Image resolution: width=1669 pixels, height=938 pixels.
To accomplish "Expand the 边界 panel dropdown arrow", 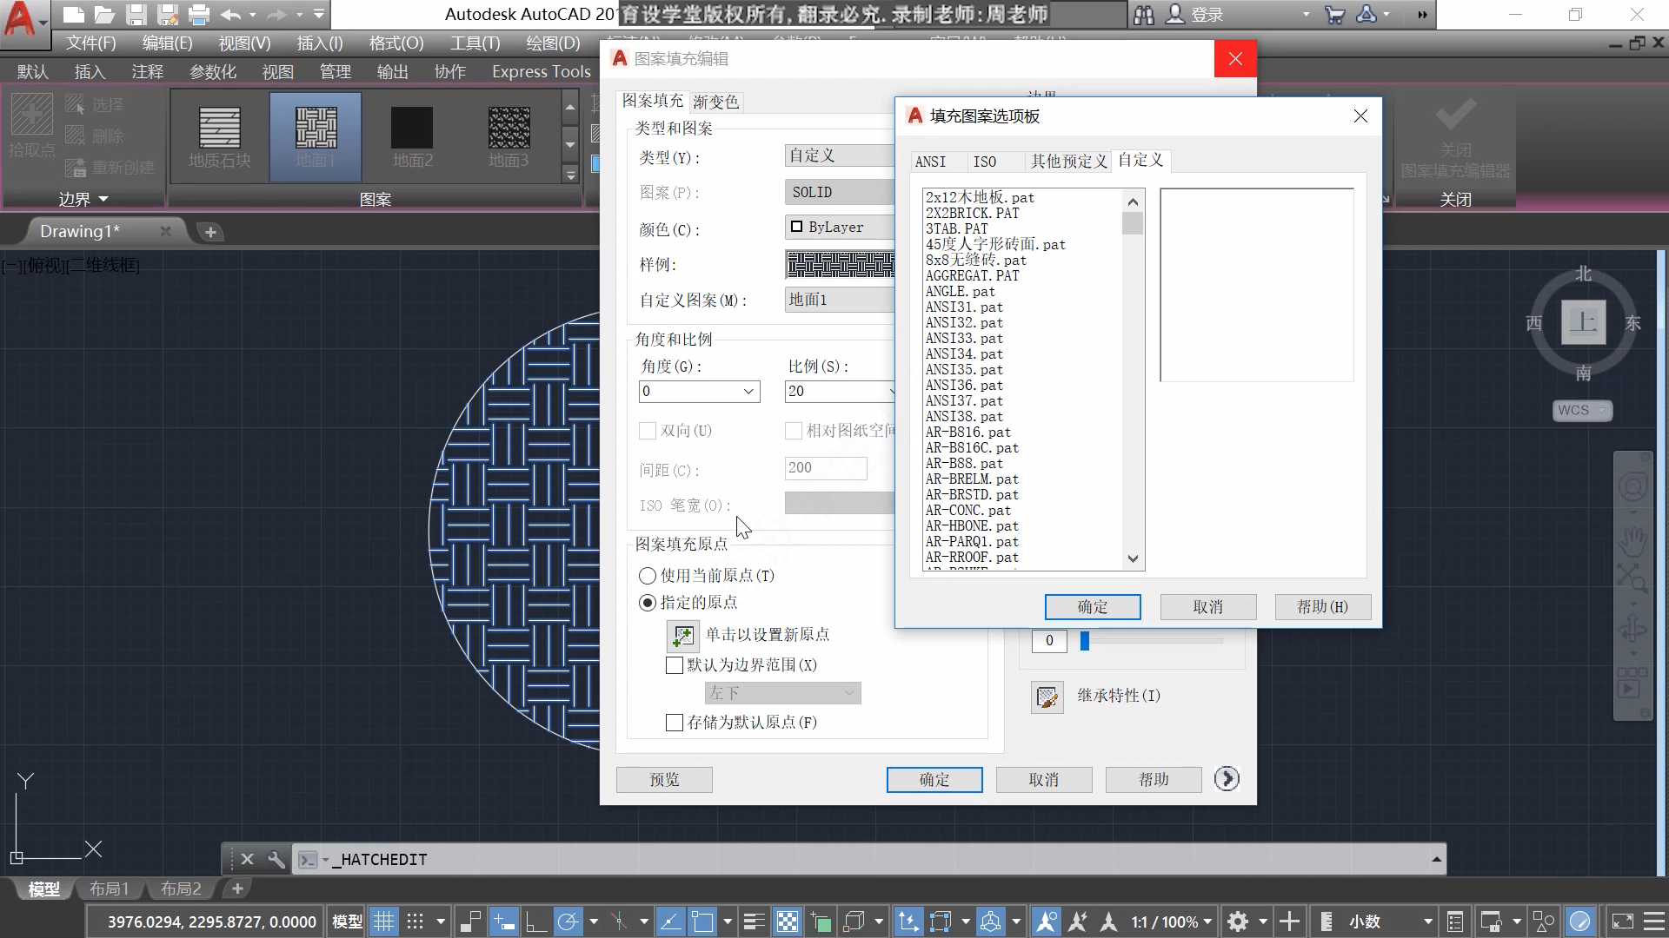I will point(103,200).
